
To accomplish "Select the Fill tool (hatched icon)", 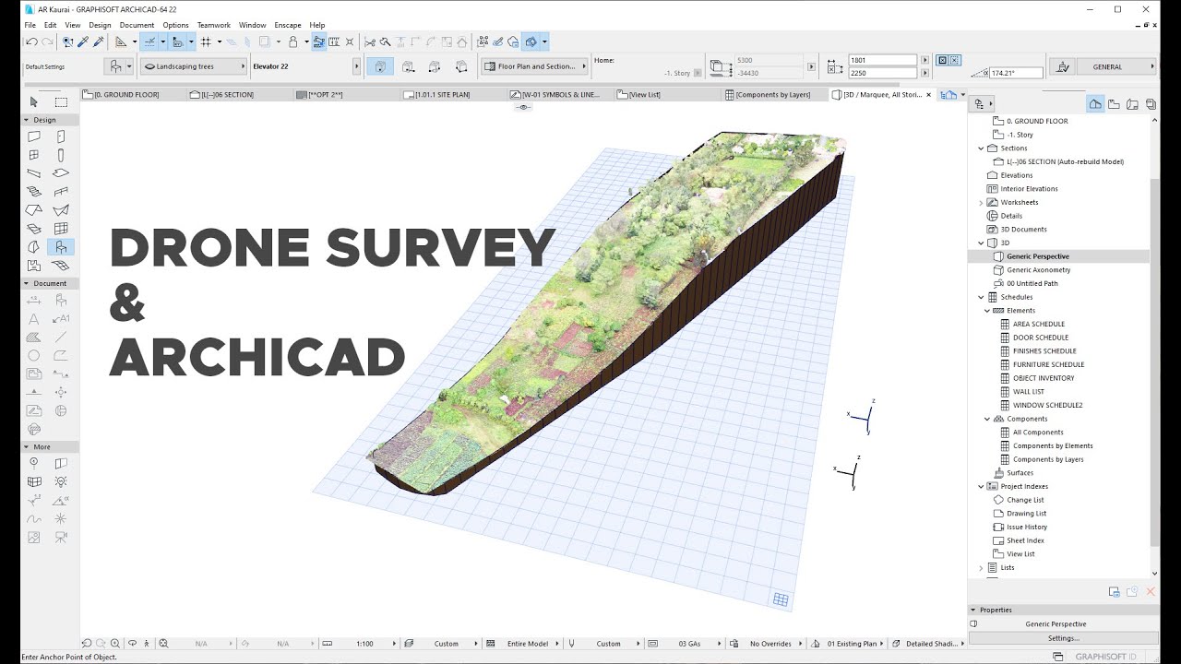I will [34, 337].
